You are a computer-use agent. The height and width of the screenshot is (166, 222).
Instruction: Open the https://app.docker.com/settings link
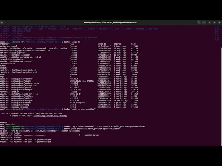click(x=50, y=116)
